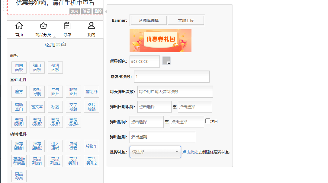Click 本地上传 upload button

[186, 21]
